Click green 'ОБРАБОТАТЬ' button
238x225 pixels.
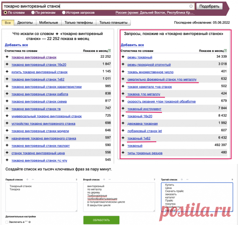click(x=101, y=220)
